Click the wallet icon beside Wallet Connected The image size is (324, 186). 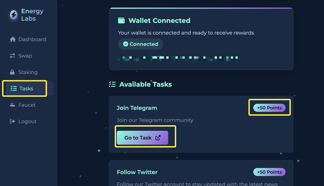click(x=122, y=21)
